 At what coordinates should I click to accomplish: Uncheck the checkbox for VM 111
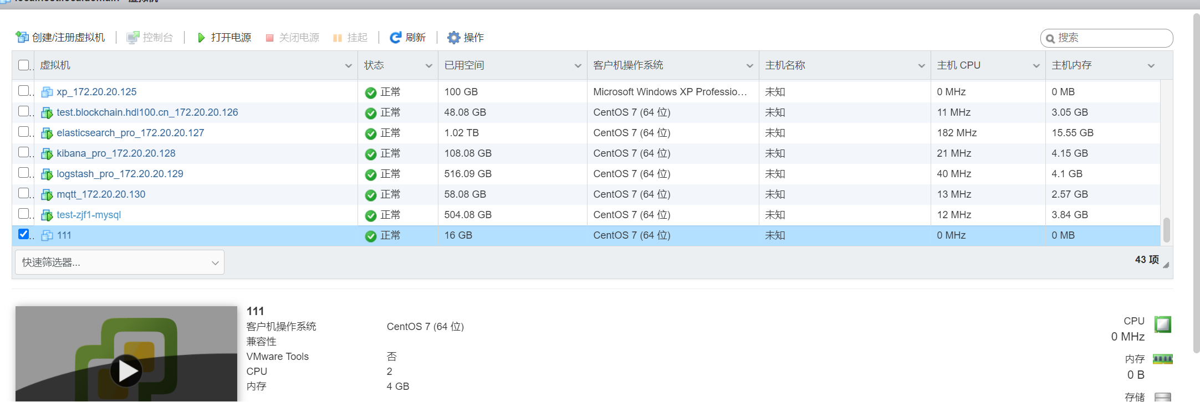[x=23, y=234]
